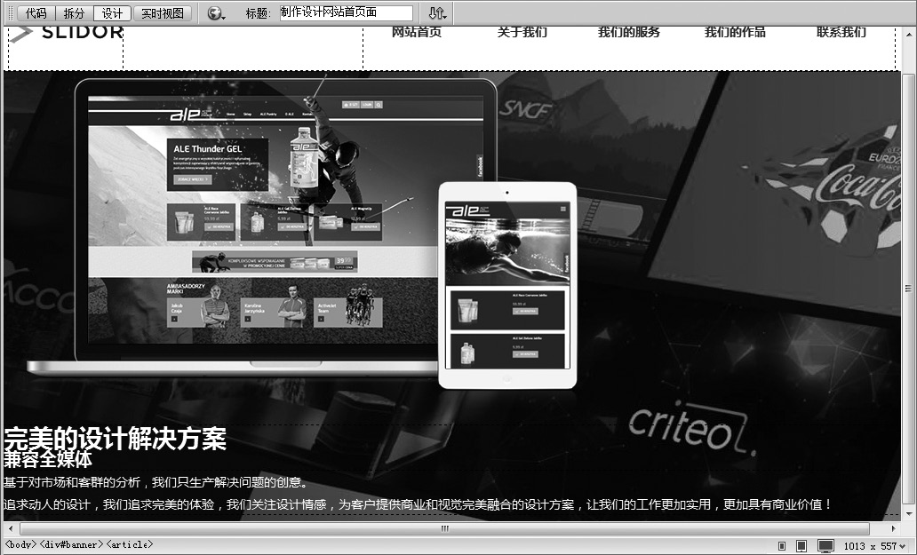Click the heading 完美的设计解决方案
Screen dimensions: 917x555
click(x=115, y=439)
